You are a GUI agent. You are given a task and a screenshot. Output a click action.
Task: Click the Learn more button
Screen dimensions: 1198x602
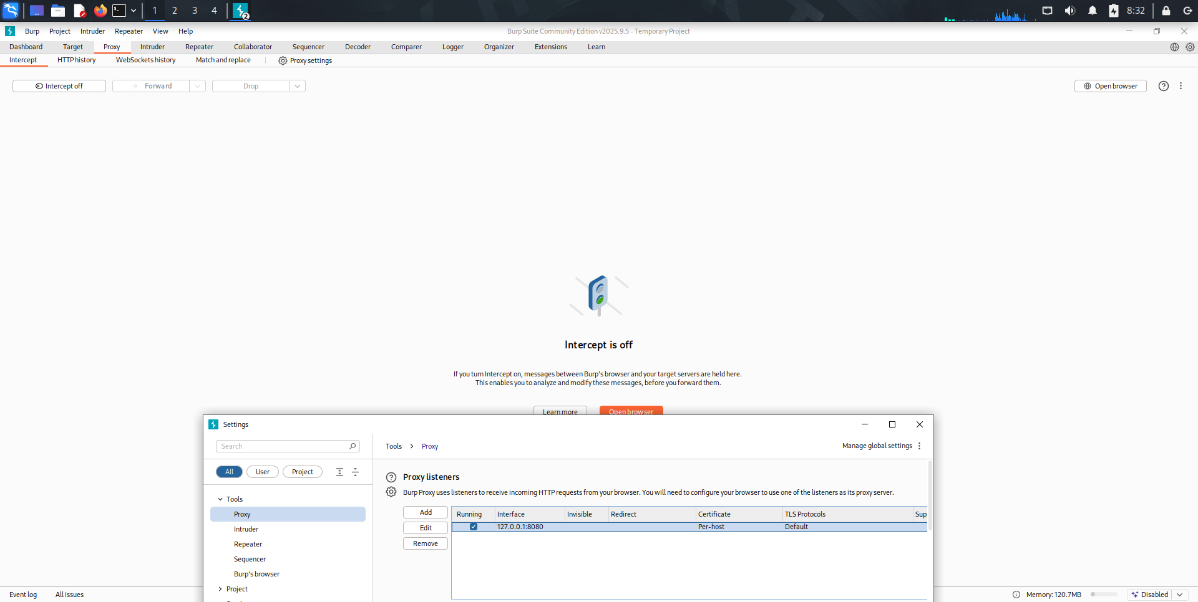560,411
